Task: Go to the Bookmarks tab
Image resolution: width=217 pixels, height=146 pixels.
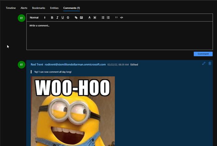Action: (x=39, y=8)
